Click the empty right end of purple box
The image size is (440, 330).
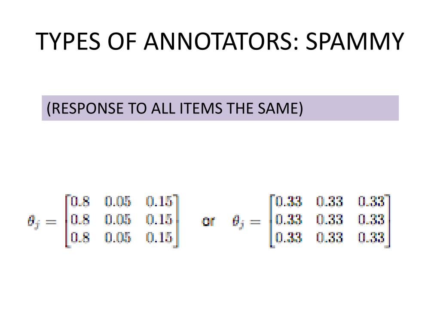tap(351, 108)
